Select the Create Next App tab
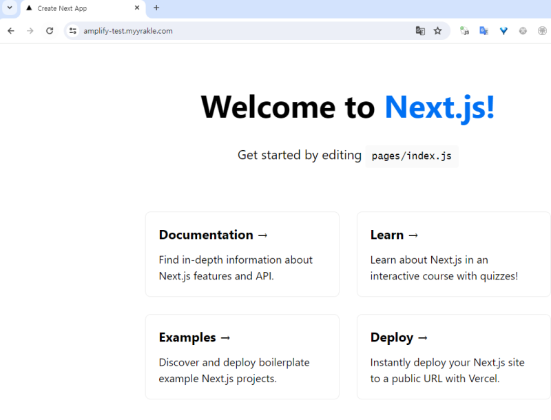The height and width of the screenshot is (420, 551). (76, 8)
